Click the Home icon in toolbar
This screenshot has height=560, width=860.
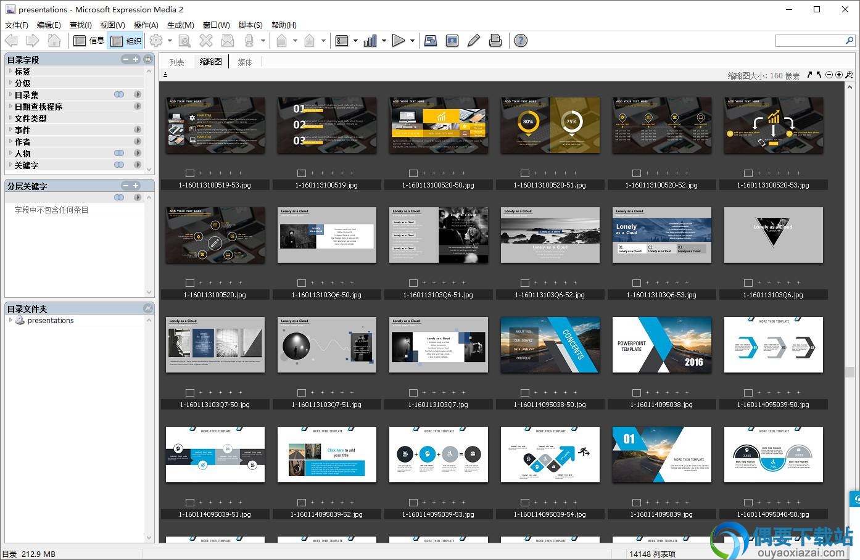[x=54, y=41]
